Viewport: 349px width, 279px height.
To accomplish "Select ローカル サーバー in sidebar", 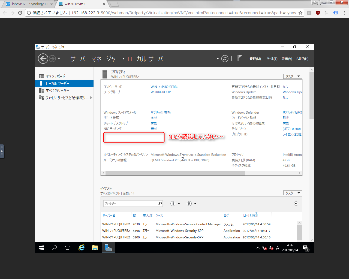I will pyautogui.click(x=64, y=83).
